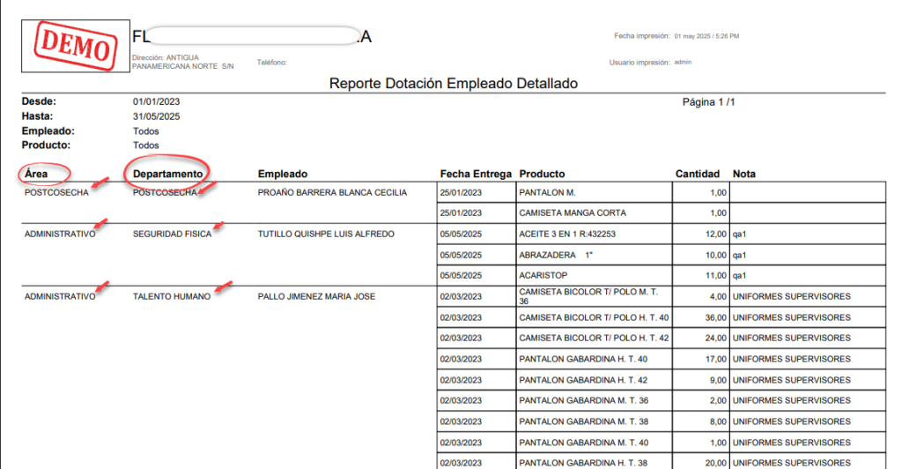
Task: Click the Producto column header
Action: pos(542,174)
